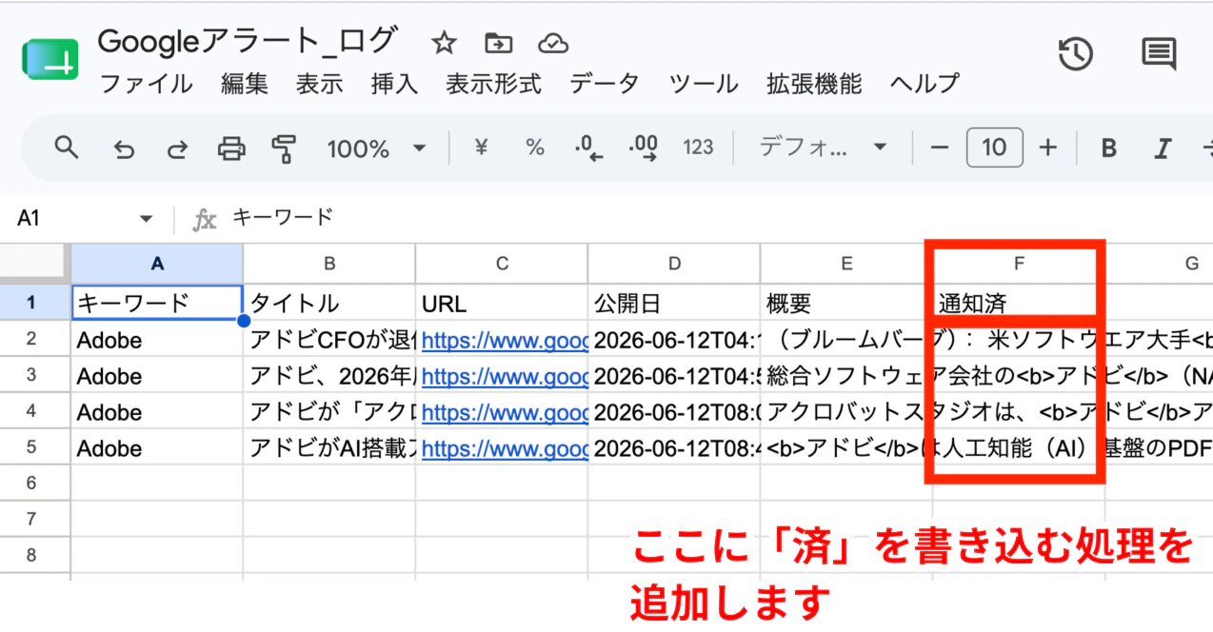Open the 表示 menu

tap(319, 84)
